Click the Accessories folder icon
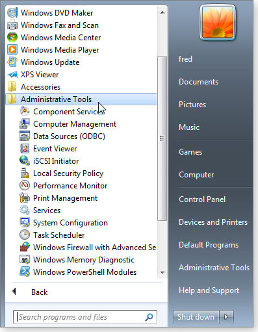The image size is (258, 332). (x=12, y=87)
